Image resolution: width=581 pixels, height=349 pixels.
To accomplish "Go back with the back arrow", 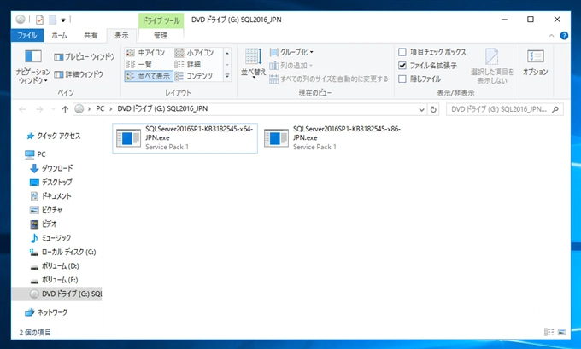I will (x=22, y=109).
